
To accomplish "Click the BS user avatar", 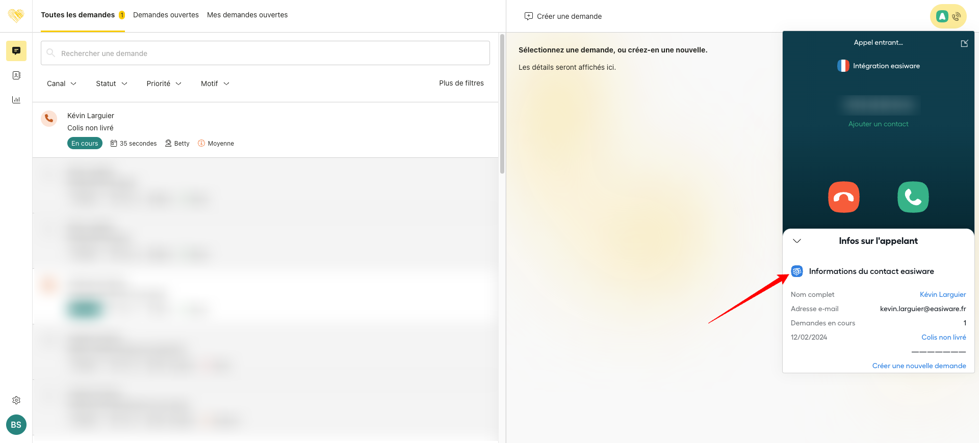I will (16, 425).
